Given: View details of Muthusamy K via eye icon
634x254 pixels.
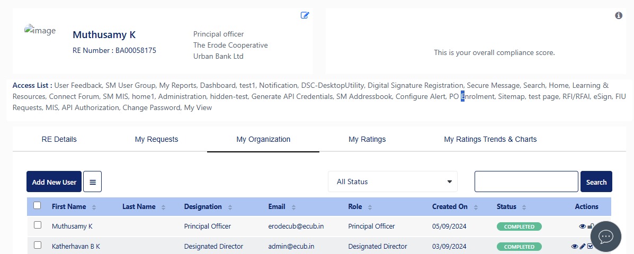Looking at the screenshot, I should click(583, 226).
